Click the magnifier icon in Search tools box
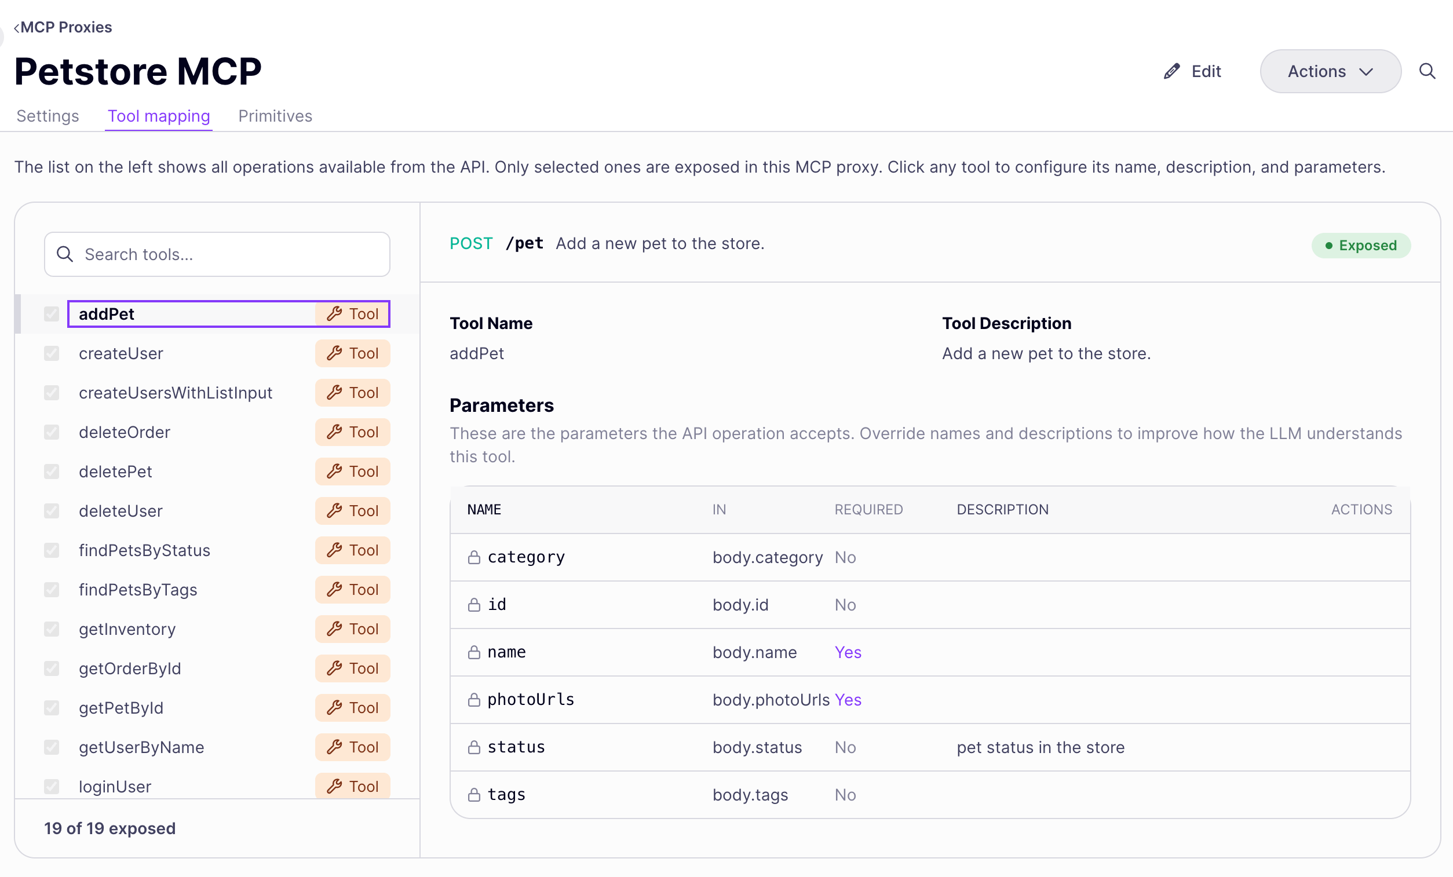The image size is (1453, 877). (x=64, y=254)
